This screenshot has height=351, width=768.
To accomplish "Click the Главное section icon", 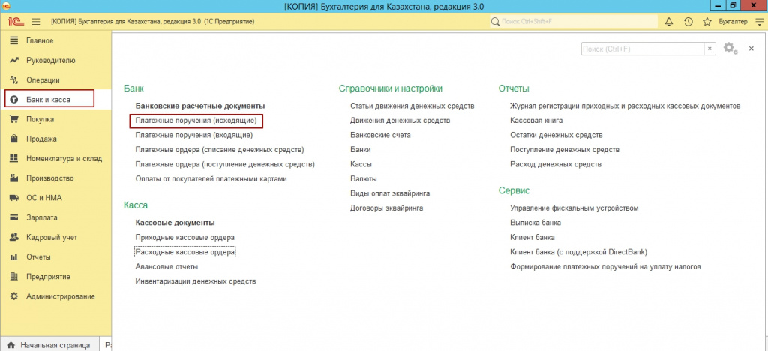I will click(14, 40).
